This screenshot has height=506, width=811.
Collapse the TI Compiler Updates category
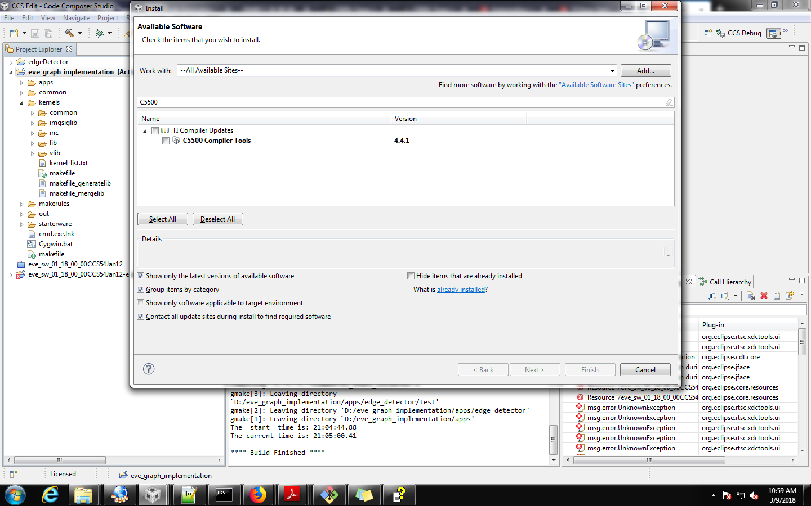145,131
